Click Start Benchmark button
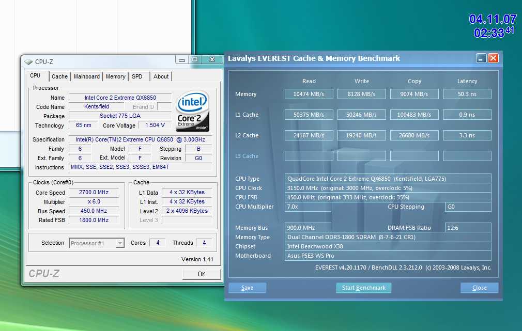522x331 pixels. coord(363,288)
